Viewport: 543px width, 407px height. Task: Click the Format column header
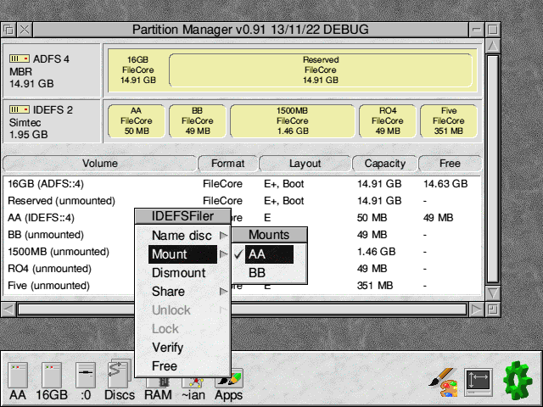228,164
